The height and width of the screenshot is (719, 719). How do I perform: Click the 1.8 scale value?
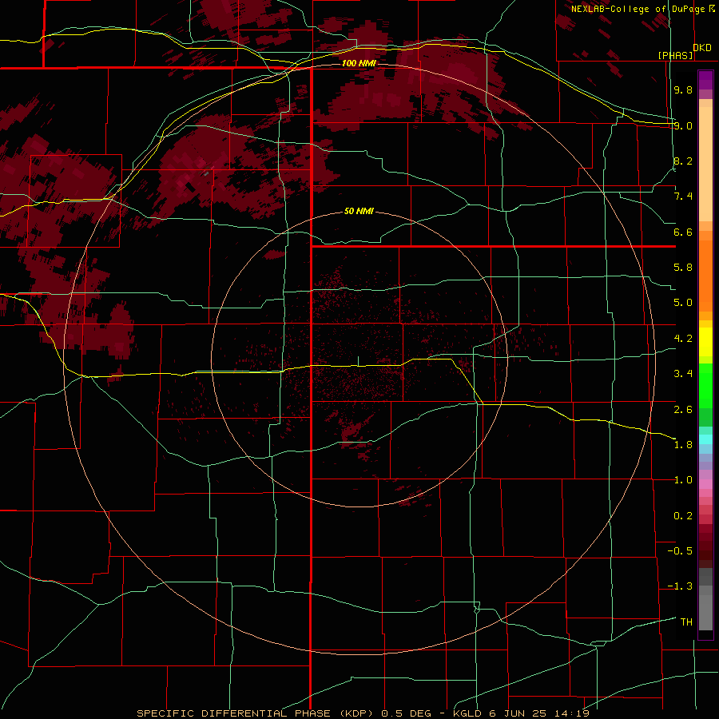[683, 445]
